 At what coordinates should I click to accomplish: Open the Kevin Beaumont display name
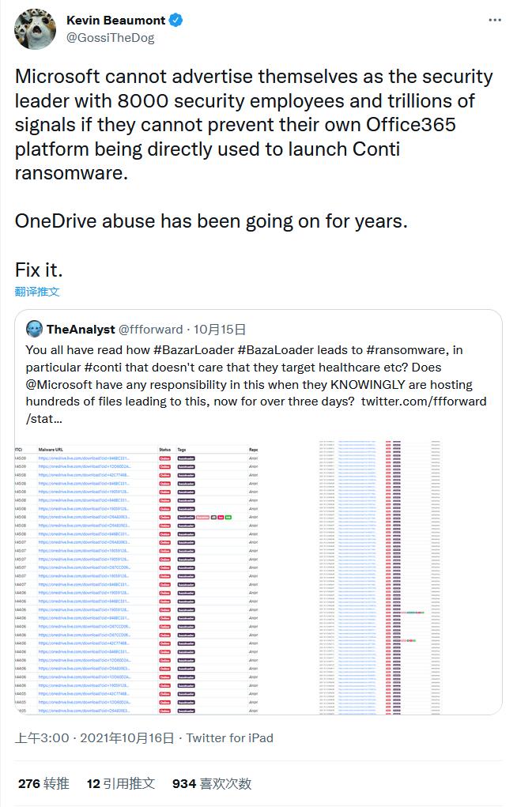point(116,21)
